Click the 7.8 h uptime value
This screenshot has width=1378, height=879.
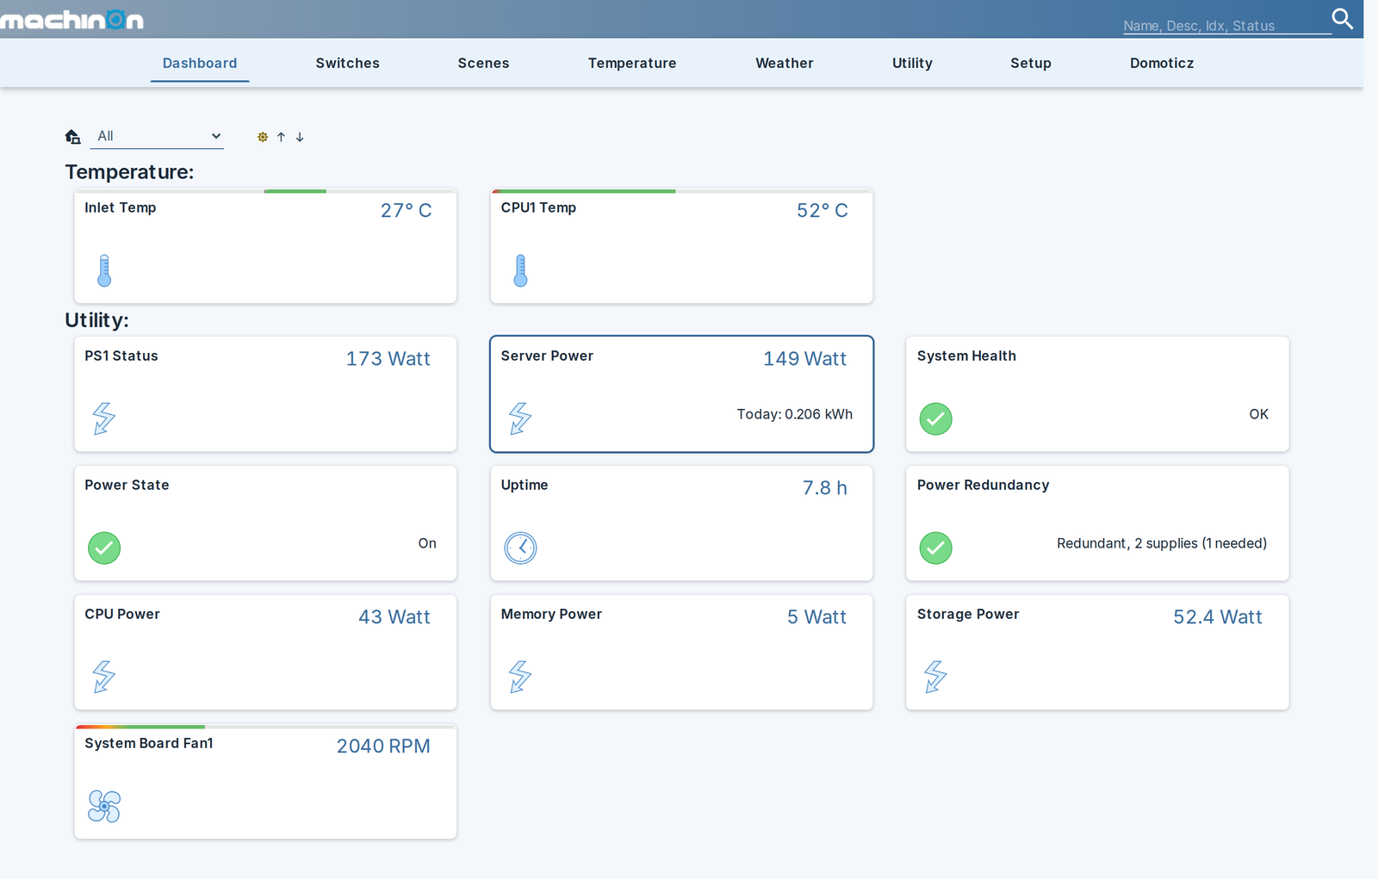[x=825, y=487]
